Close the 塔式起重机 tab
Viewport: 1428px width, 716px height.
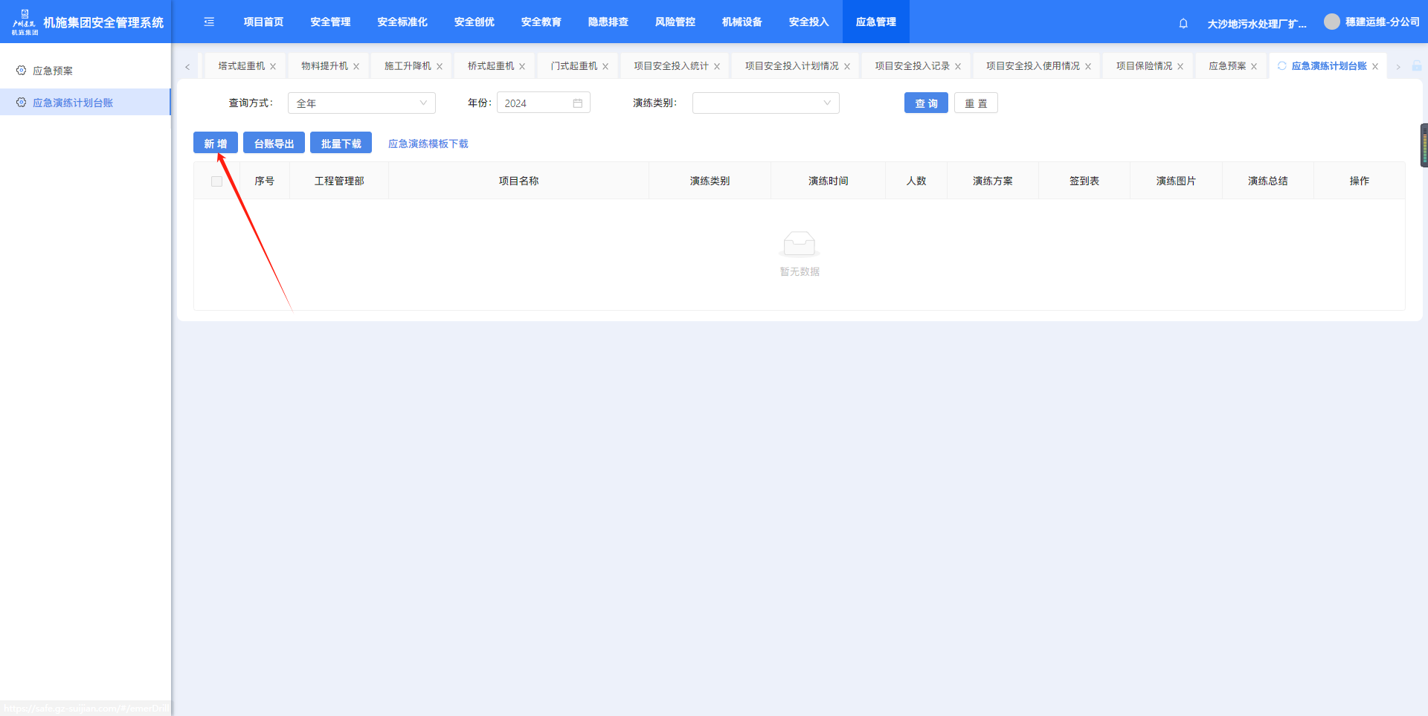[273, 67]
